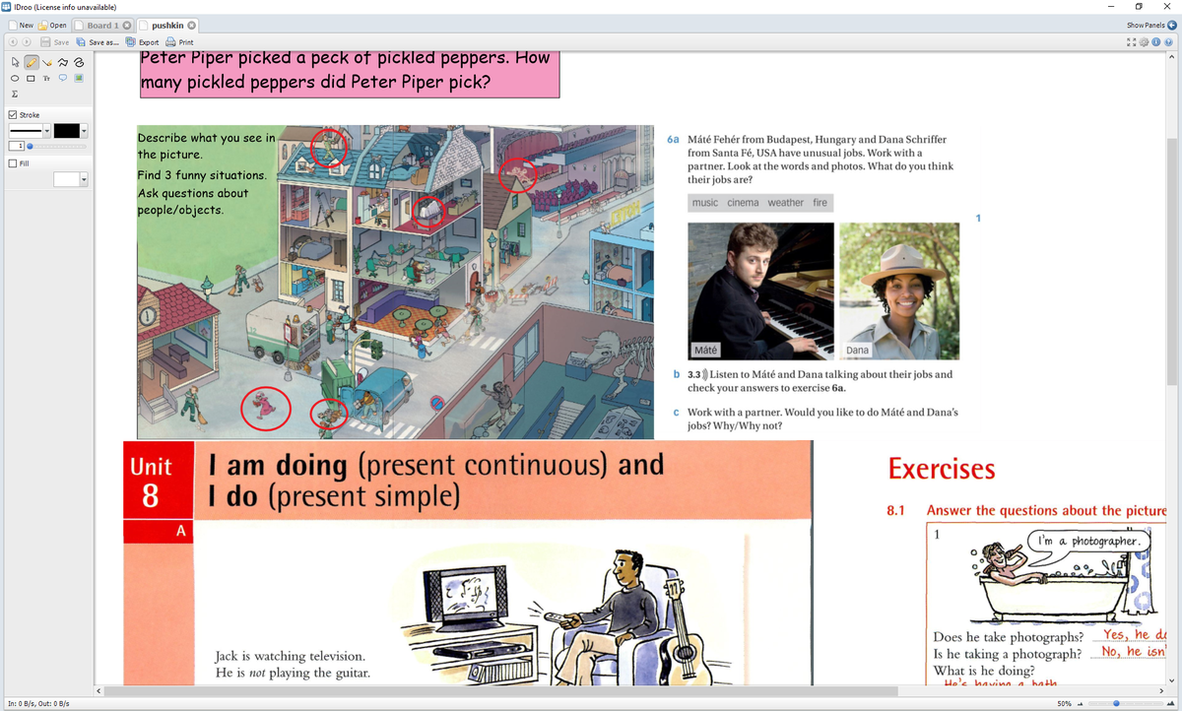Click the vertical scrollbar thumb
This screenshot has width=1182, height=711.
pos(1171,260)
